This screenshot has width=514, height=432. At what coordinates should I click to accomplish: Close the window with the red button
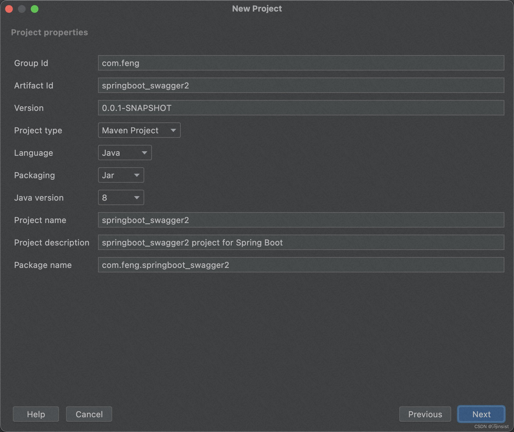(x=9, y=9)
